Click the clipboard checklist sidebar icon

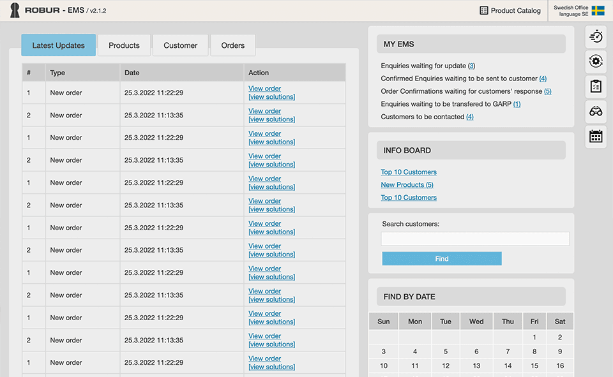tap(596, 86)
